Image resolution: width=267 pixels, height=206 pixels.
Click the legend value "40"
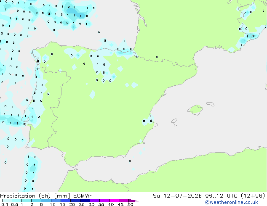111,204
